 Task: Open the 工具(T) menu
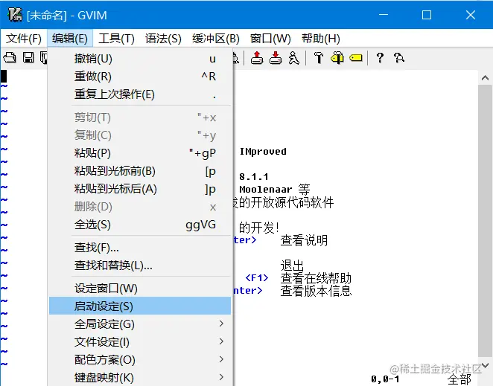tap(116, 39)
